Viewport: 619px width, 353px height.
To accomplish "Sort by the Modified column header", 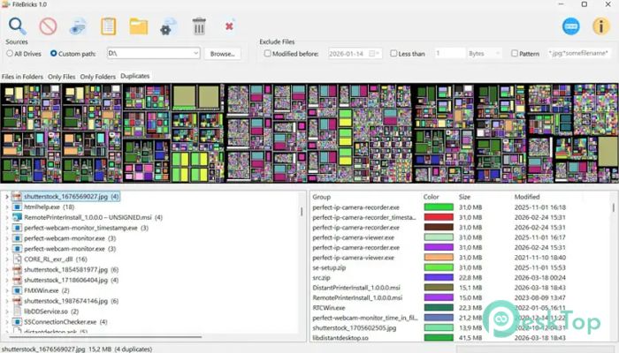I will (x=527, y=197).
